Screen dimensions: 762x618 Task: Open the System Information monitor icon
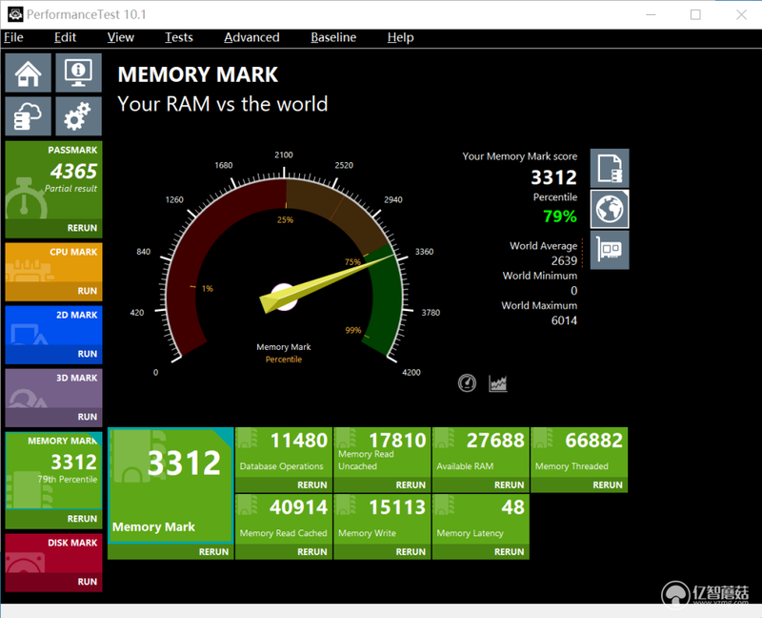pos(79,73)
